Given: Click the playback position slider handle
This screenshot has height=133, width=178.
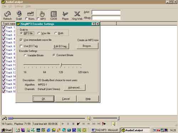Looking at the screenshot, I should (10, 118).
